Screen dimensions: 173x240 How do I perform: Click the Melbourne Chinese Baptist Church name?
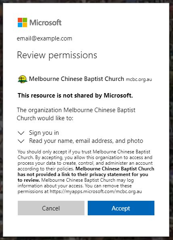point(76,79)
